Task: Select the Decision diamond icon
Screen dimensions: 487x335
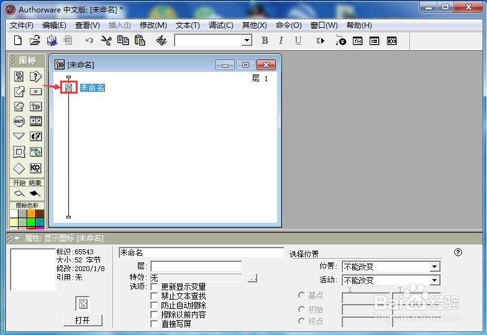Action: [x=19, y=168]
